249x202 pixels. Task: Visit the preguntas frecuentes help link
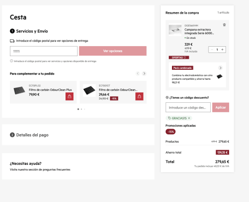(40, 169)
